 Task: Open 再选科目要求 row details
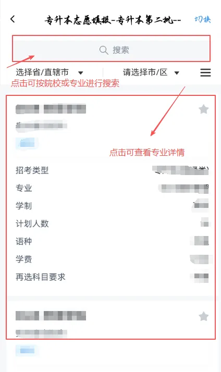click(x=112, y=277)
